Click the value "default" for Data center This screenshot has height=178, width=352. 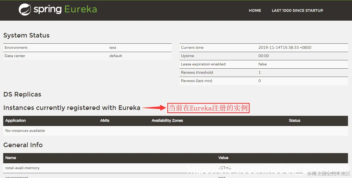116,56
